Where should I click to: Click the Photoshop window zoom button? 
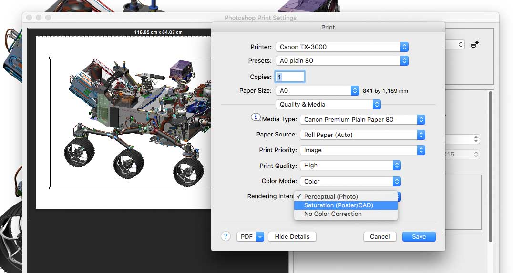(x=48, y=18)
